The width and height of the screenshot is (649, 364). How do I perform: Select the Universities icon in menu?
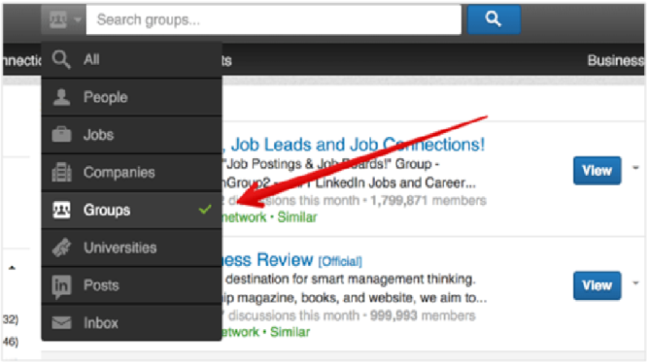pyautogui.click(x=62, y=247)
